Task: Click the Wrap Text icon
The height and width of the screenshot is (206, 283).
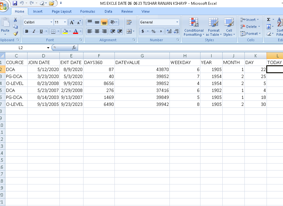Action: [129, 22]
